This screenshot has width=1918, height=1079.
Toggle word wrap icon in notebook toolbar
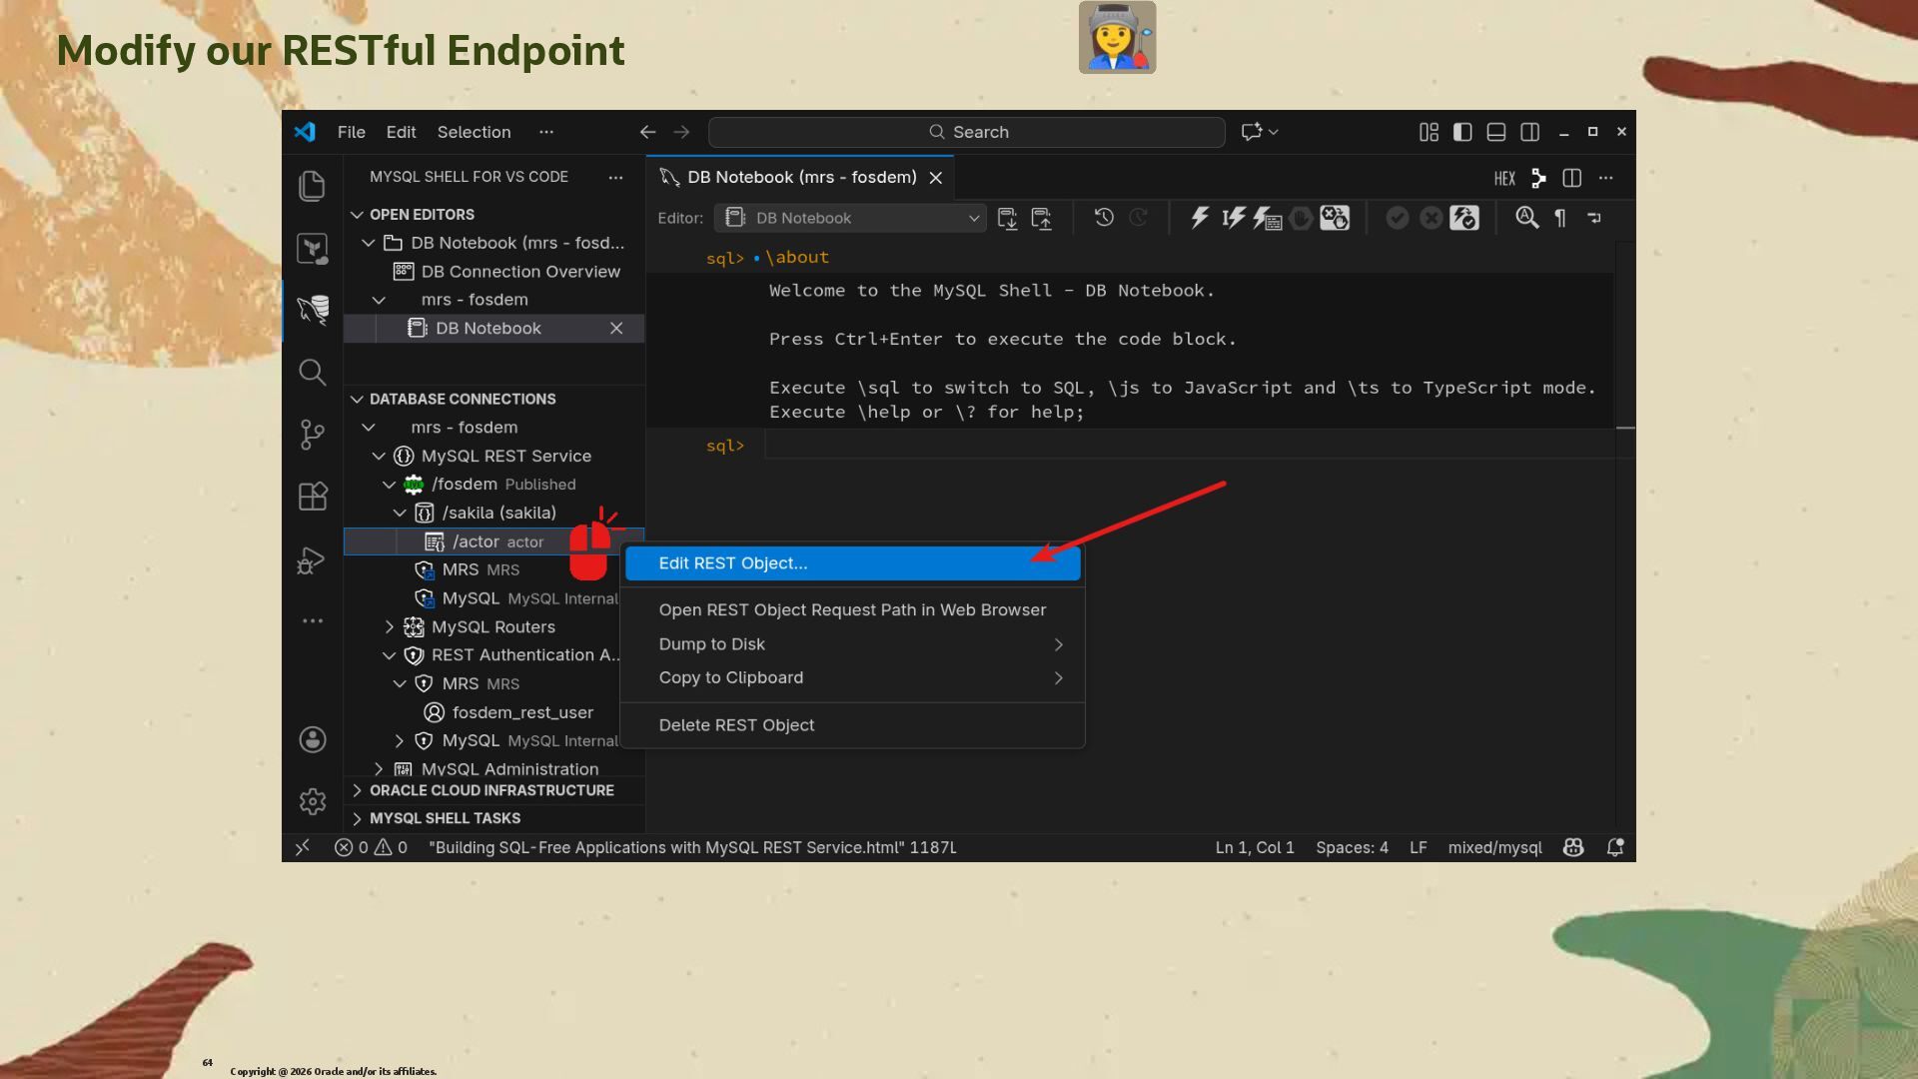pyautogui.click(x=1594, y=218)
